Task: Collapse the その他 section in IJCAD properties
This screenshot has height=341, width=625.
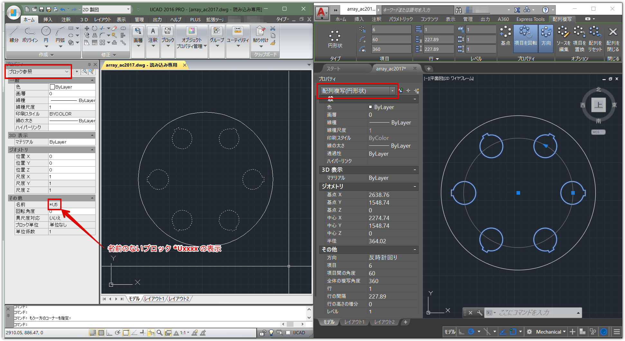Action: [92, 198]
